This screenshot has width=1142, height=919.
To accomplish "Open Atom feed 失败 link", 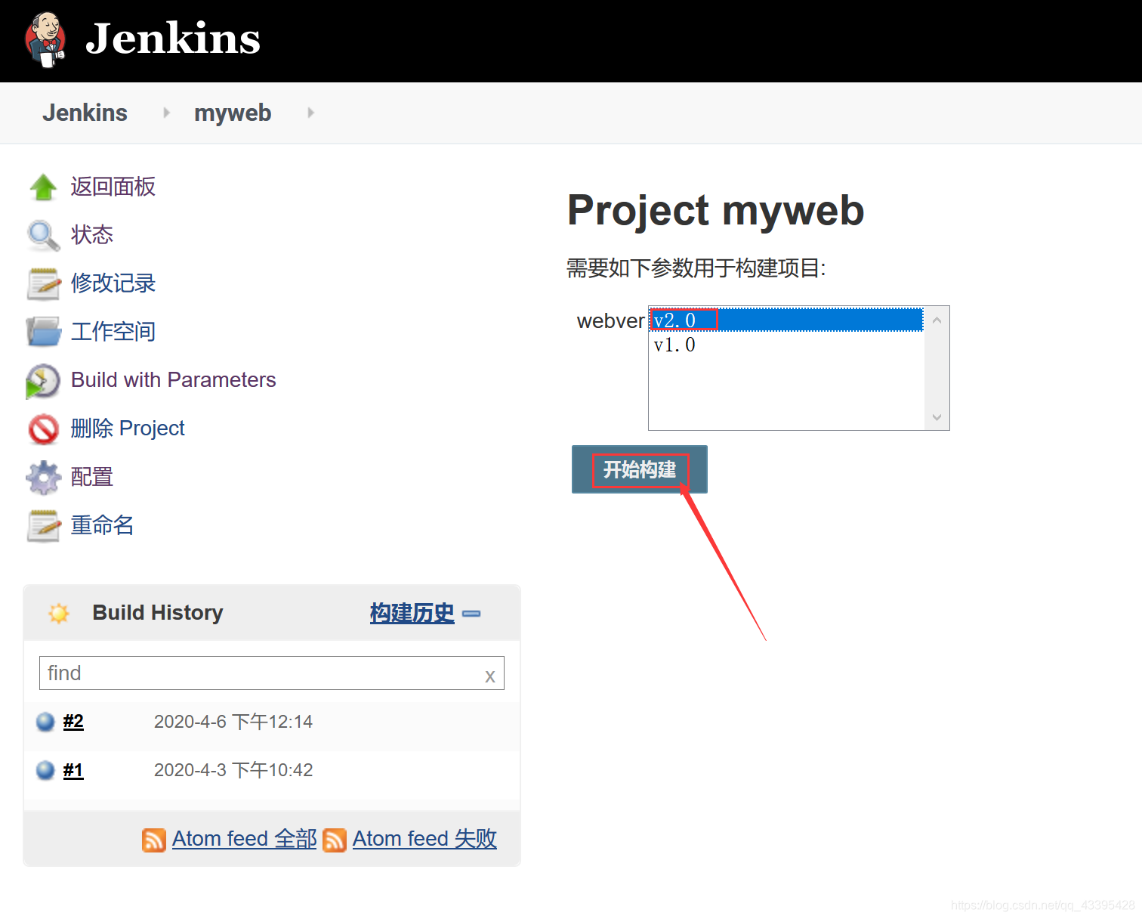I will pyautogui.click(x=424, y=839).
